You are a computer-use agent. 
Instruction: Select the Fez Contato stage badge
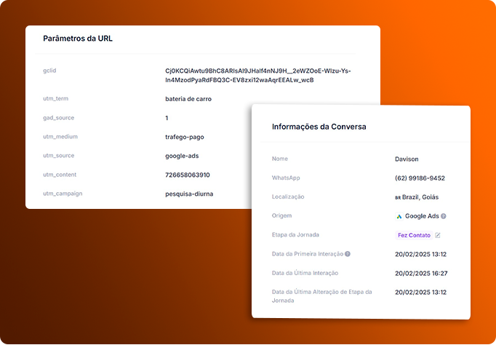point(414,235)
